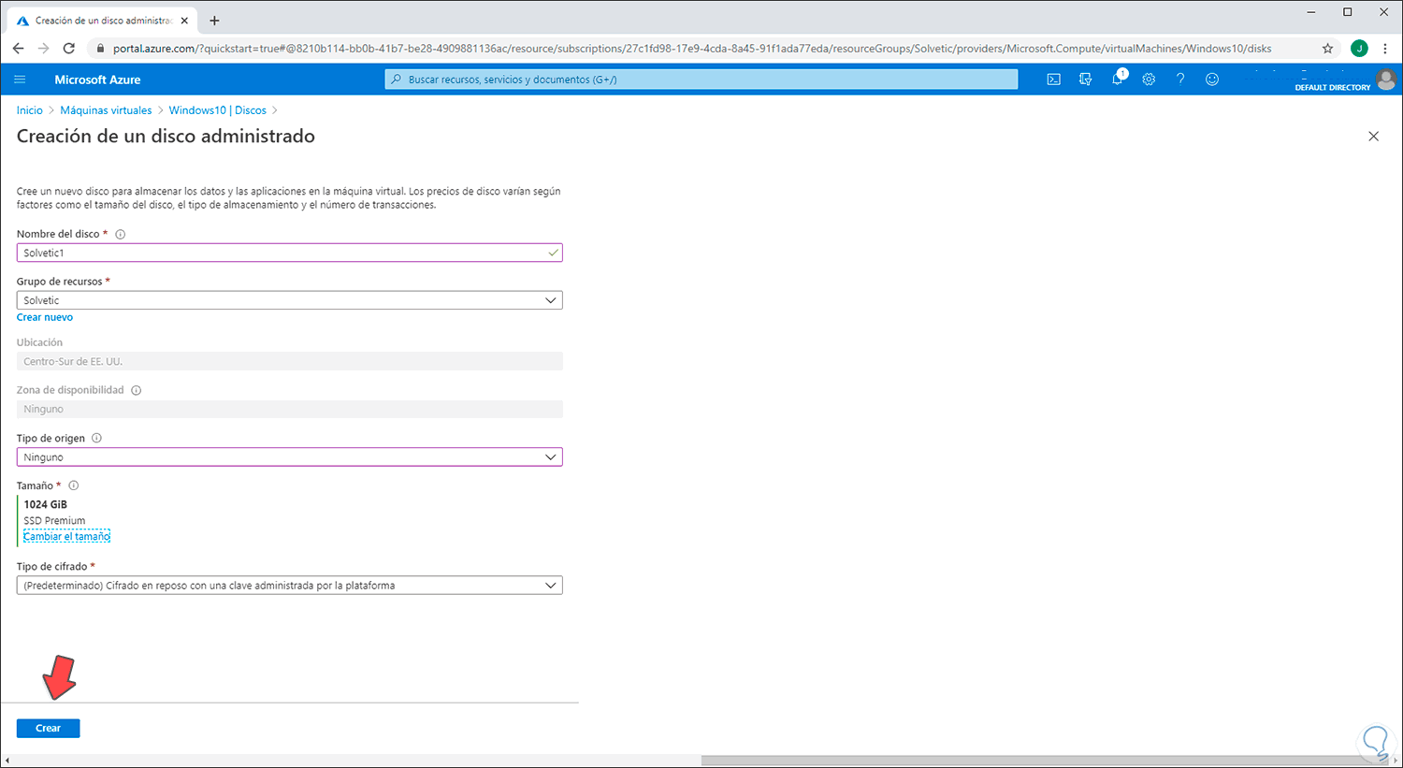The image size is (1403, 768).
Task: Open a new browser tab
Action: pos(214,21)
